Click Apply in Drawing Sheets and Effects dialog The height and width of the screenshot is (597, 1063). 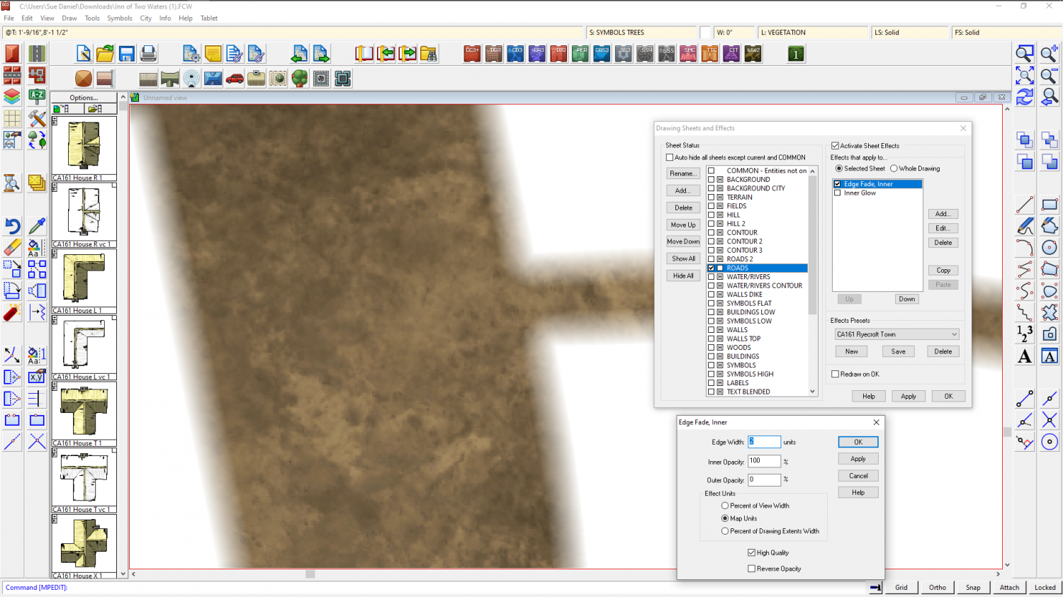tap(909, 397)
